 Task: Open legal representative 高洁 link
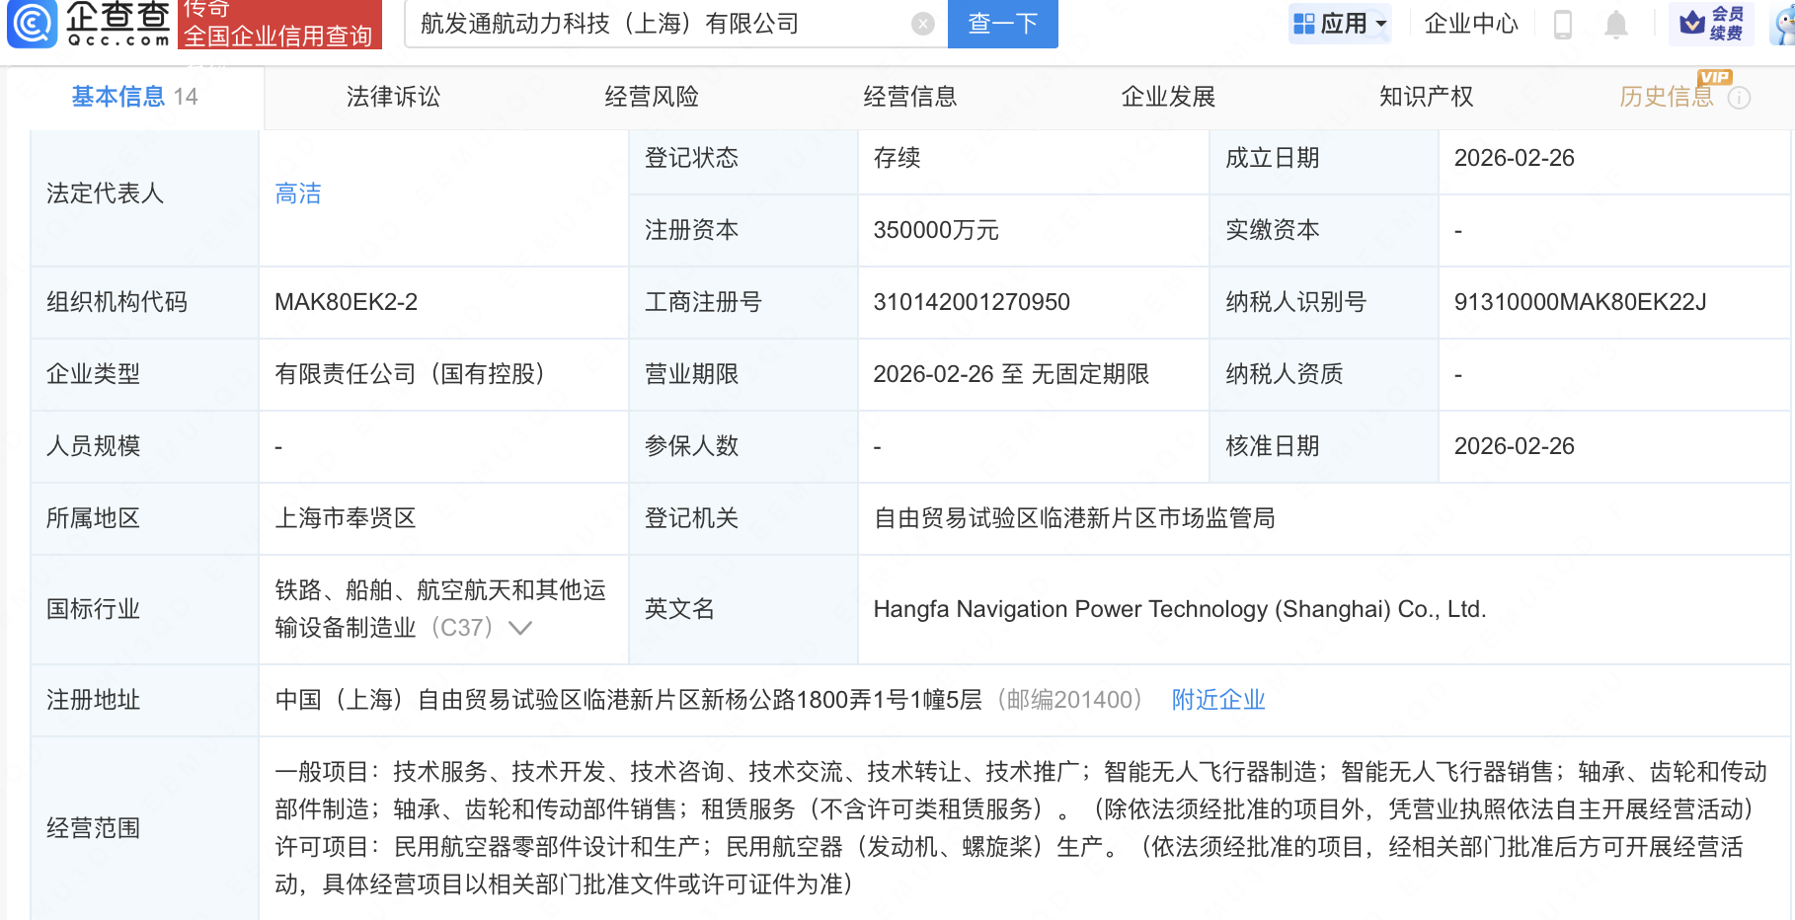[x=298, y=193]
